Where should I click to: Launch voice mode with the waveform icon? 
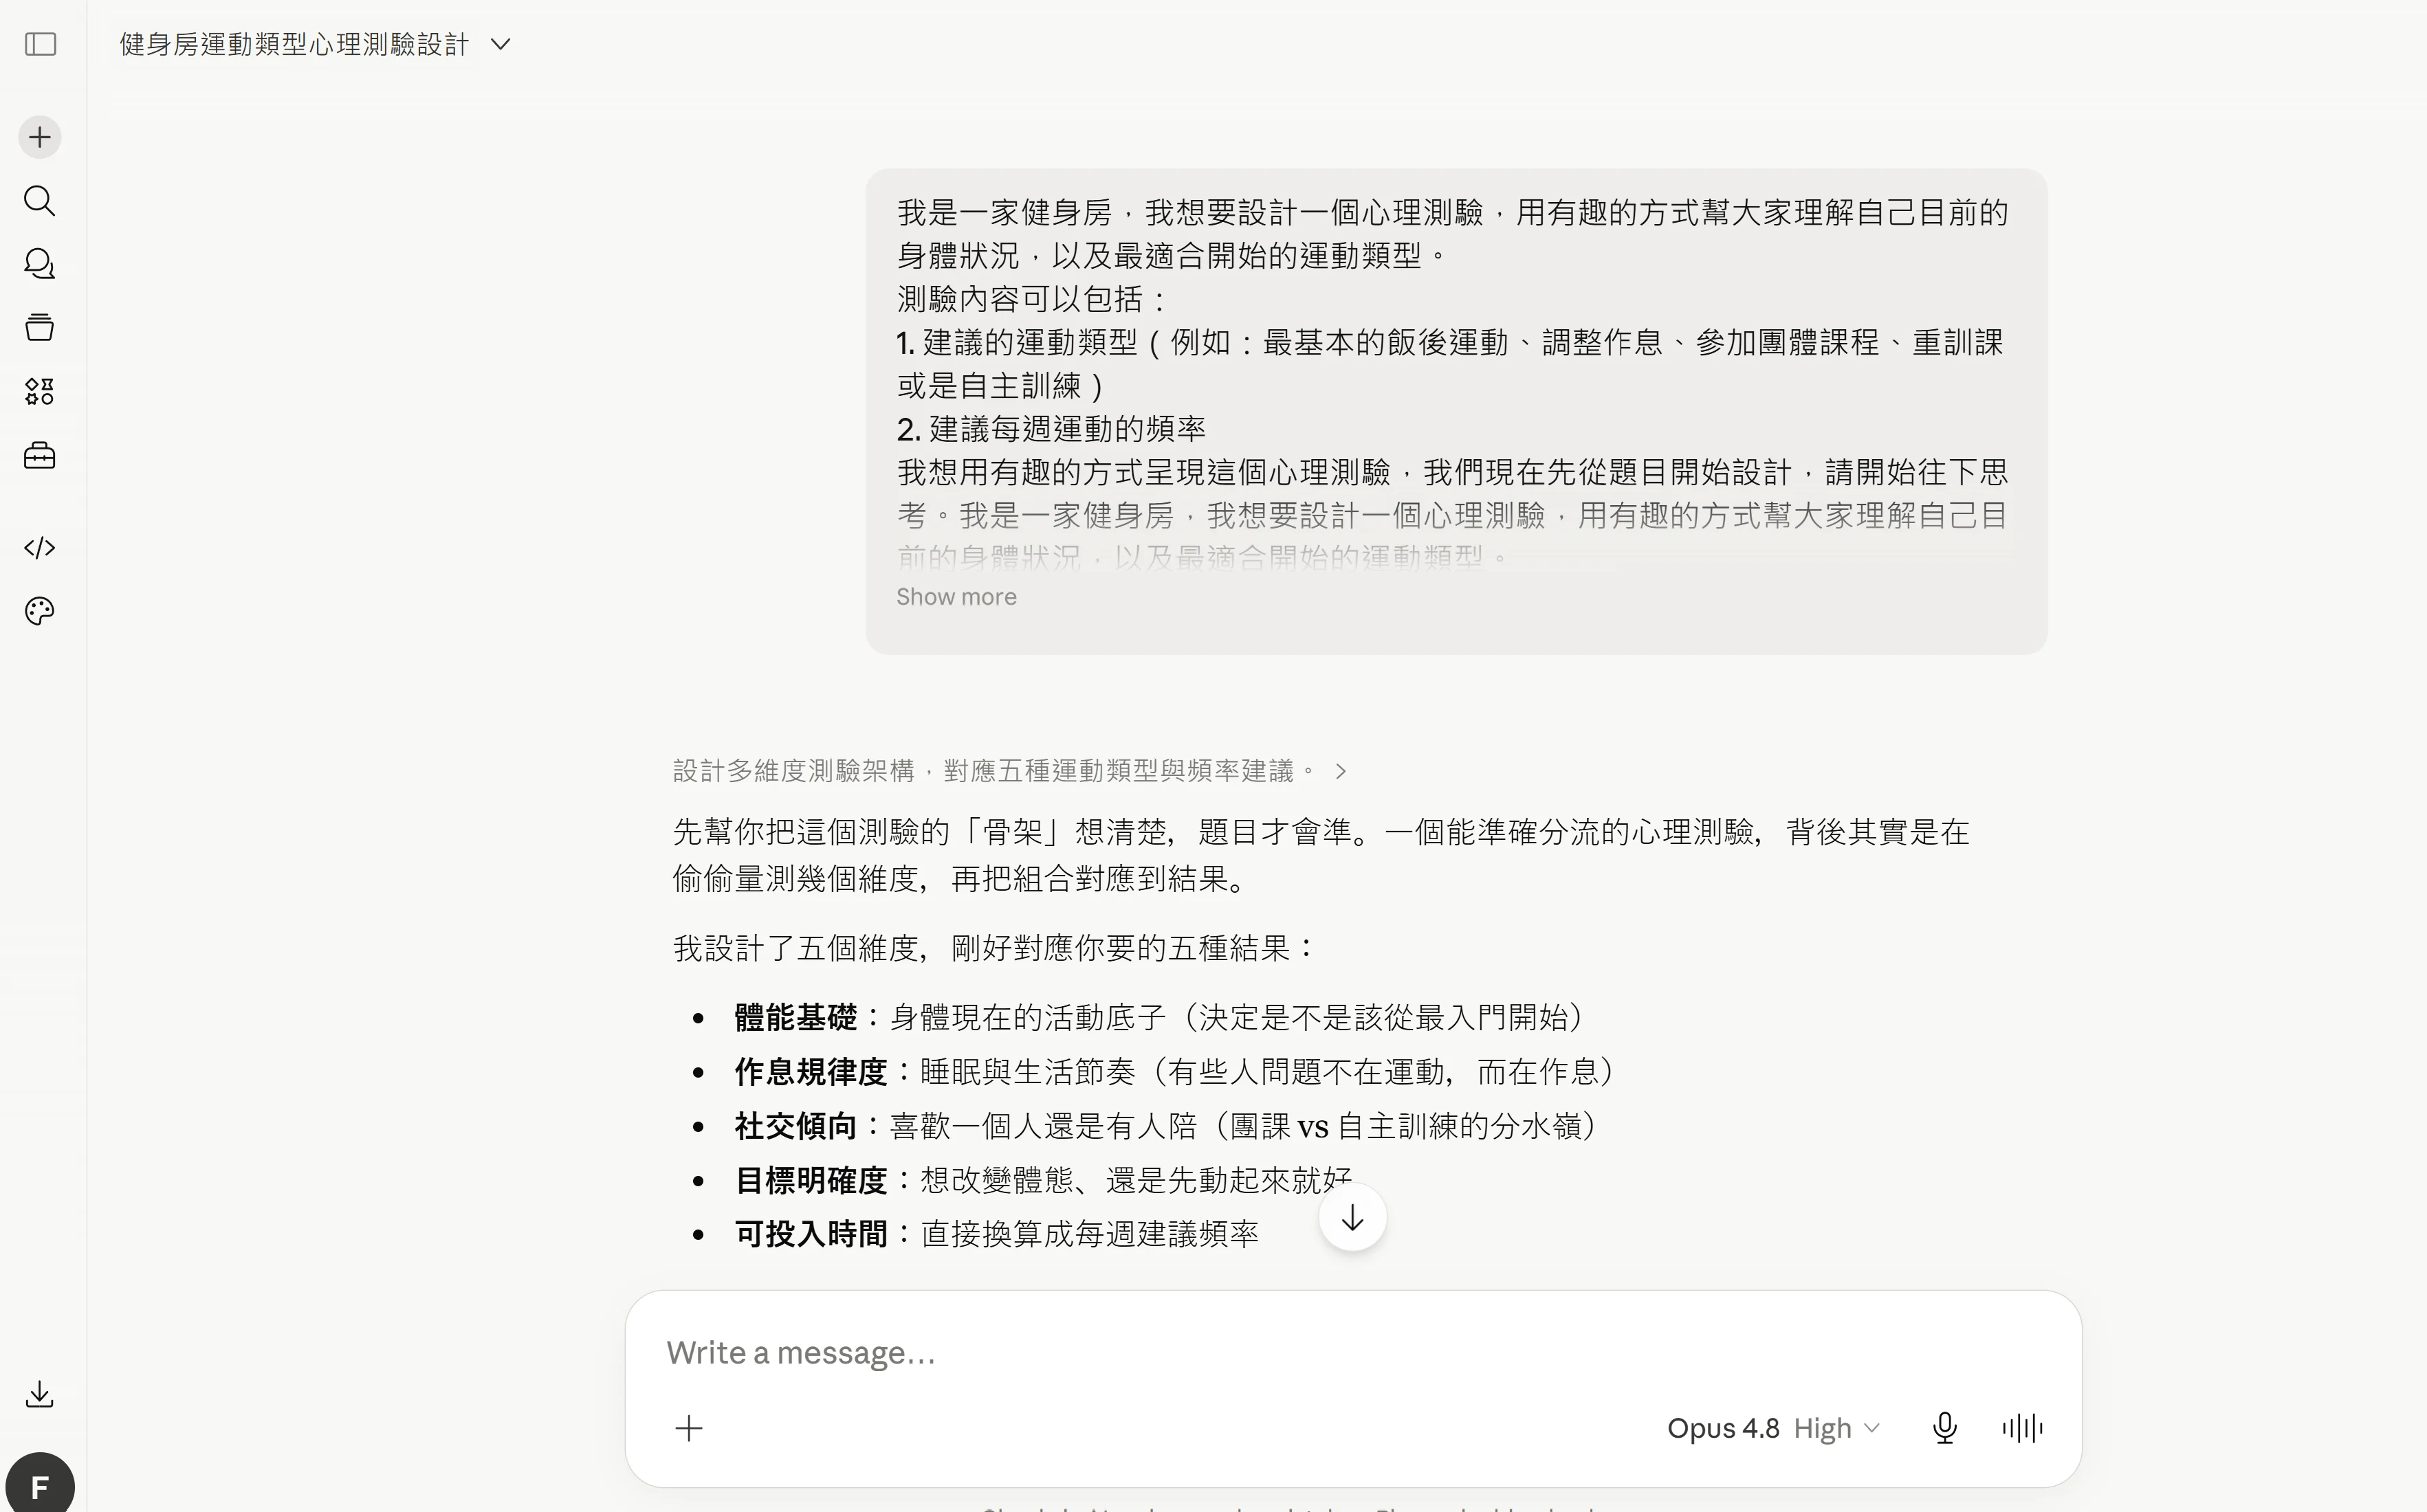coord(2023,1428)
